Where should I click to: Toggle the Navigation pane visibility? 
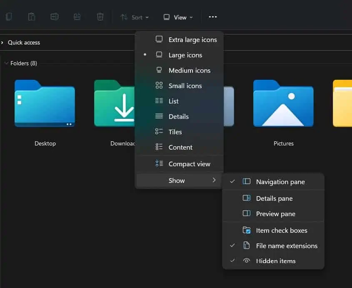tap(280, 182)
